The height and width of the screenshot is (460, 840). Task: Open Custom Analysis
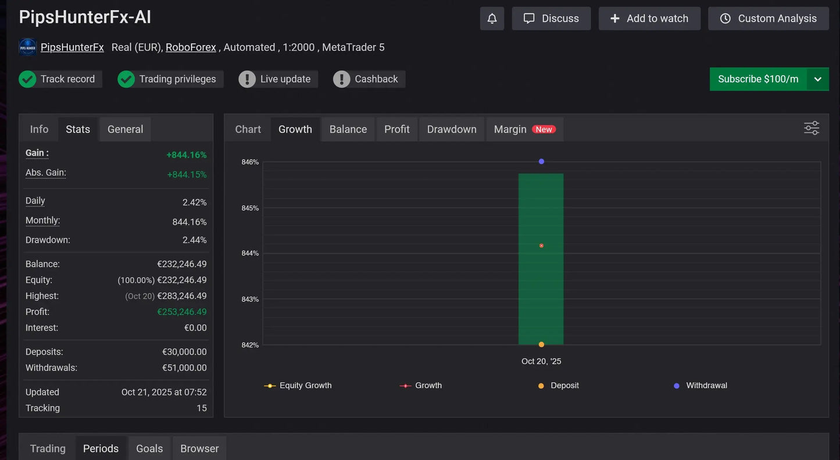(x=768, y=19)
